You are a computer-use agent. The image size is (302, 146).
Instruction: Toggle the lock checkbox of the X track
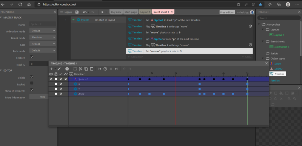tap(56, 84)
